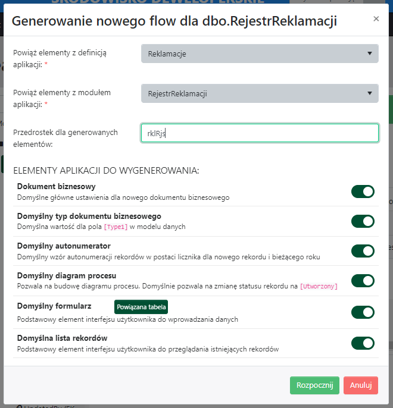Click the Domyślny diagram procesu heading text

pos(67,275)
